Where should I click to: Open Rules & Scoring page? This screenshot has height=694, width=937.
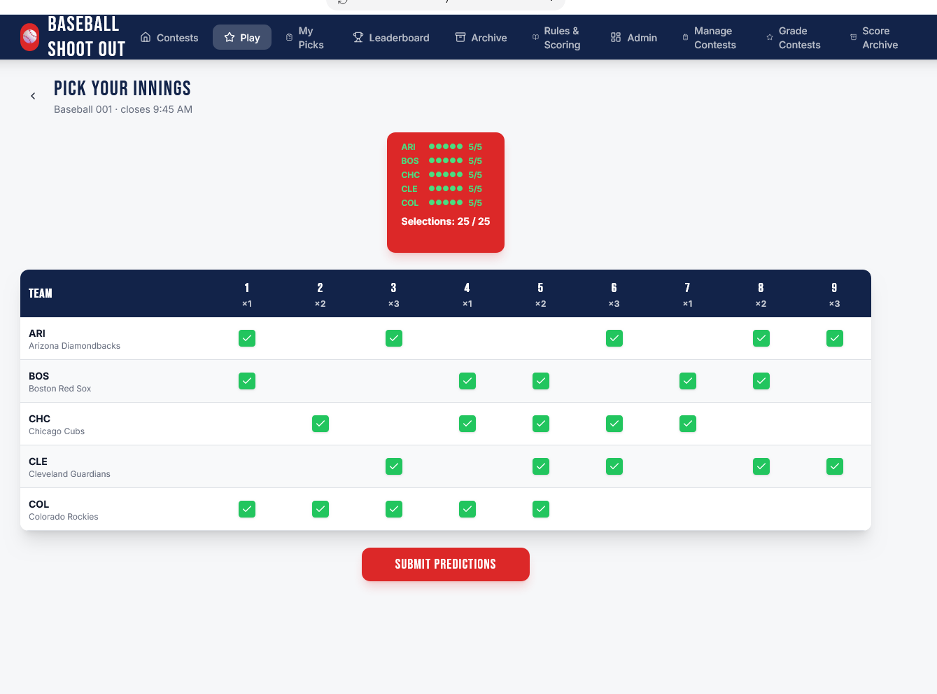pos(561,38)
